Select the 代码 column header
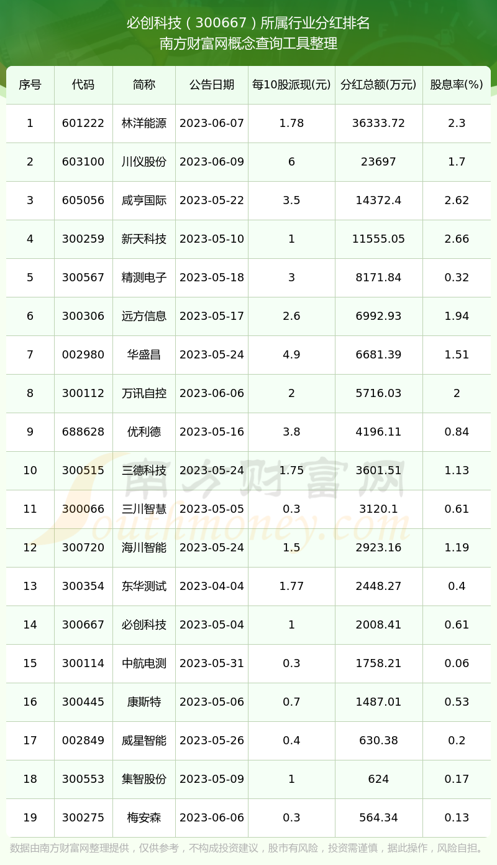 click(x=83, y=85)
